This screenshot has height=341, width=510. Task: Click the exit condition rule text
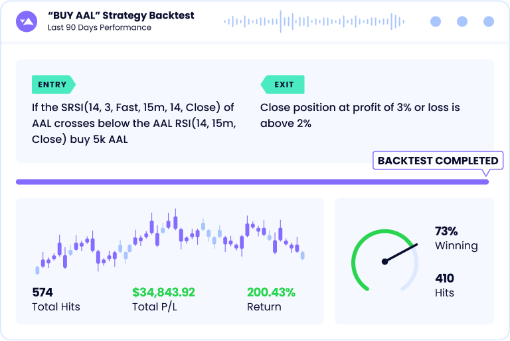pos(360,115)
